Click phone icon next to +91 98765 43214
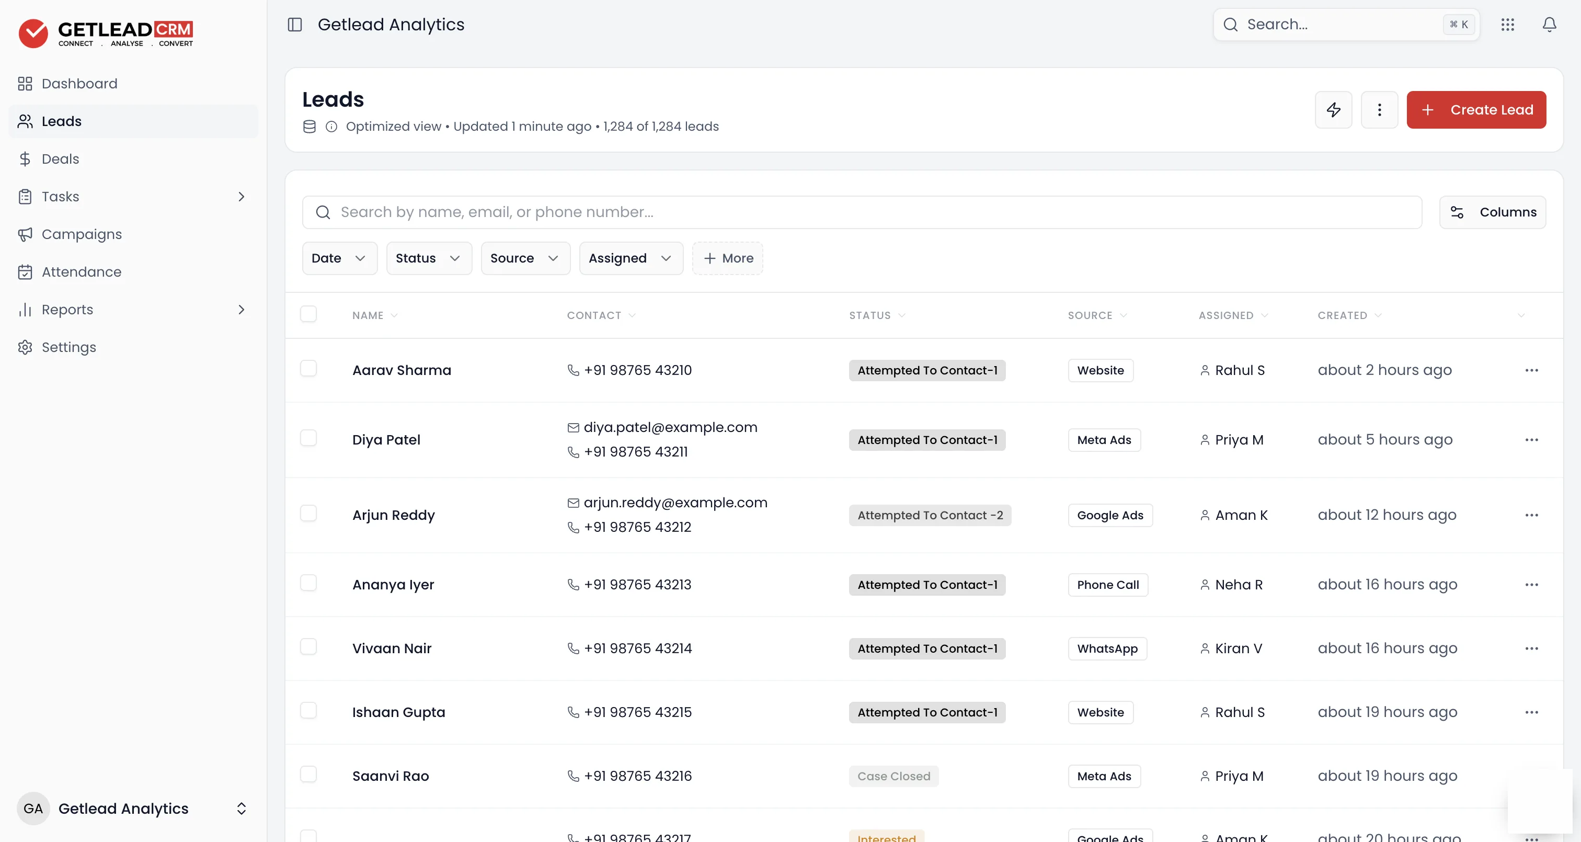Viewport: 1581px width, 842px height. [573, 648]
